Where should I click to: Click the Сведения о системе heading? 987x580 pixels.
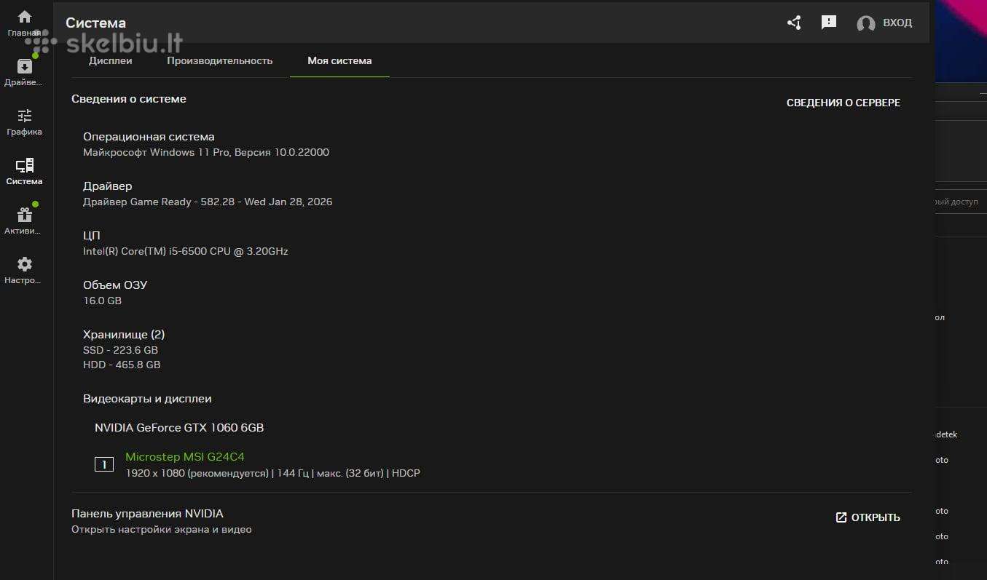coord(129,99)
